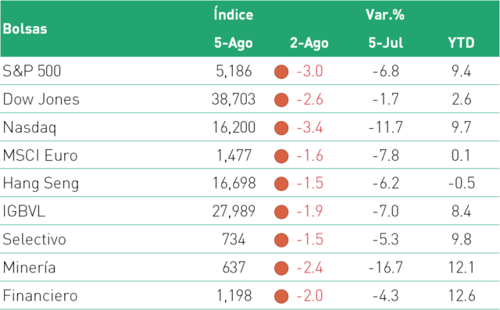Image resolution: width=500 pixels, height=310 pixels.
Task: Click the 2-Ago column header
Action: [x=309, y=43]
